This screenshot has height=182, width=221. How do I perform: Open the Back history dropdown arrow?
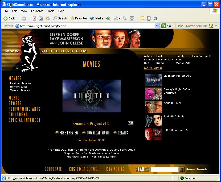point(18,18)
